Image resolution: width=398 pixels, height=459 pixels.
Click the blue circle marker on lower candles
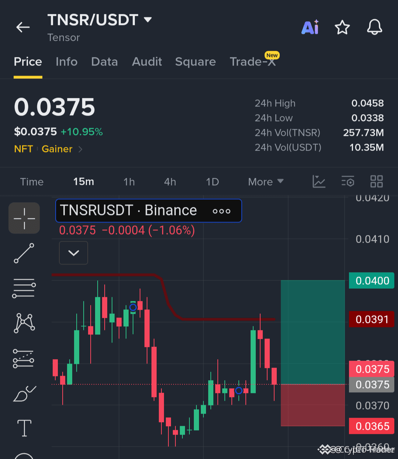click(x=239, y=390)
